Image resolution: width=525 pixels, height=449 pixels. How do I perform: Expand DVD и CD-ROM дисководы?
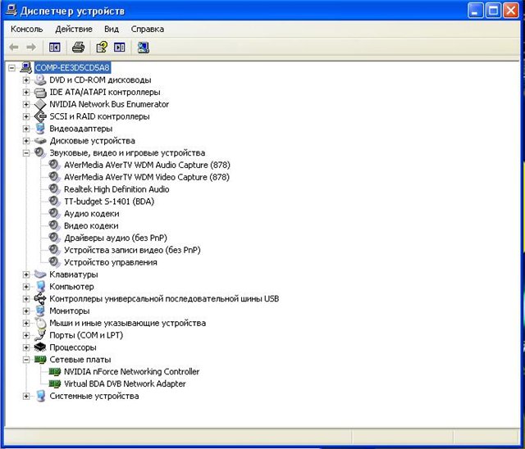pos(26,80)
